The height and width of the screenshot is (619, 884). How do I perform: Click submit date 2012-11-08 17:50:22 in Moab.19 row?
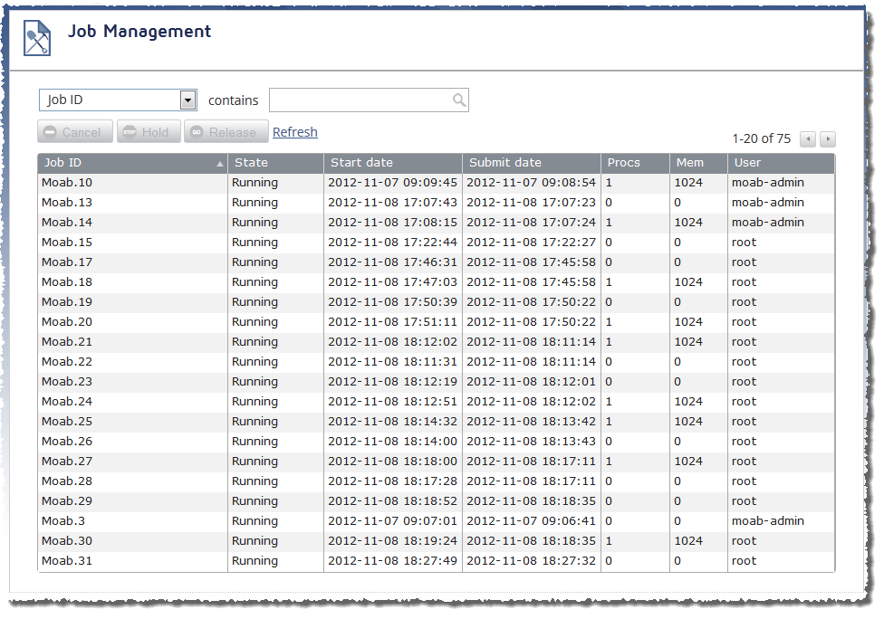(x=531, y=302)
